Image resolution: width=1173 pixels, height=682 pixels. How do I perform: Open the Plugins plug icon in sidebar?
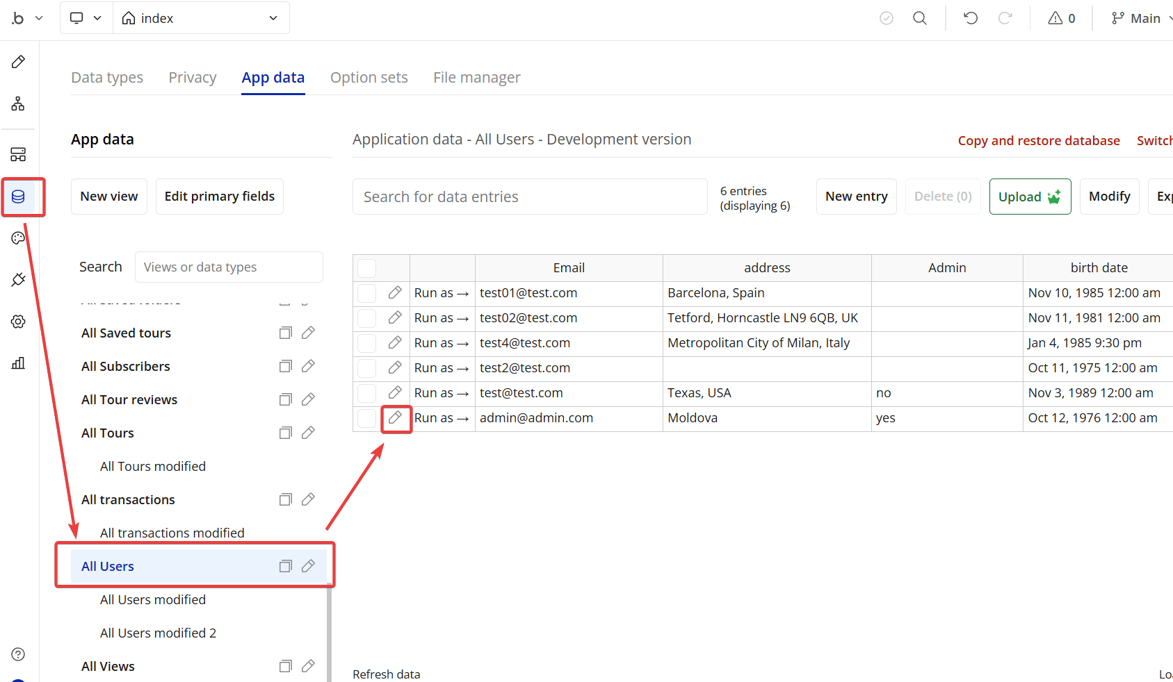18,280
